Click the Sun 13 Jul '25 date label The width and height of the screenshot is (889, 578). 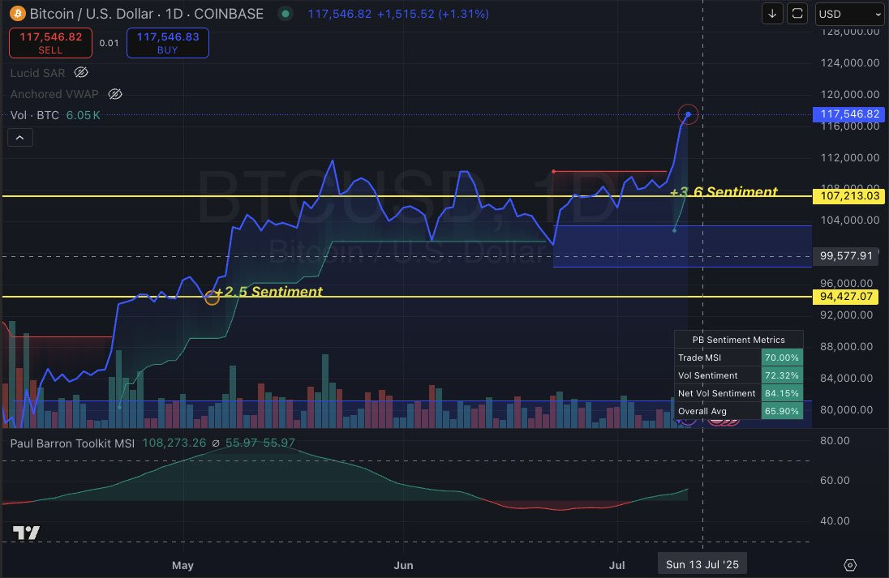click(x=702, y=564)
